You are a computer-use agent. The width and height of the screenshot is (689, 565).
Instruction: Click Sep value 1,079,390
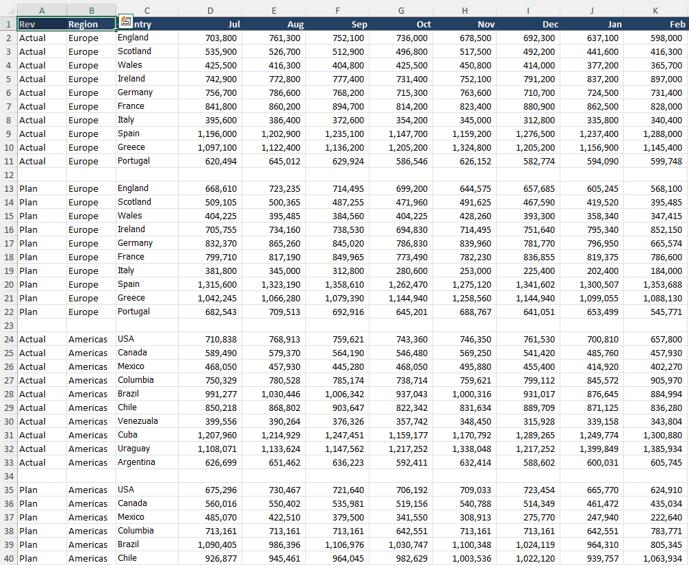337,298
